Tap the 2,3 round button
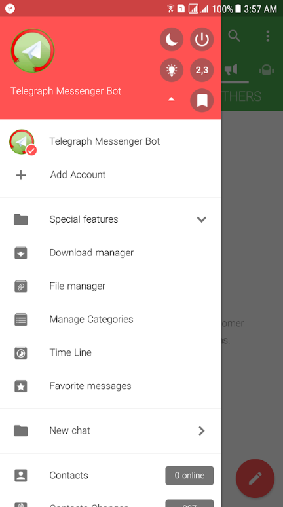 coord(202,70)
